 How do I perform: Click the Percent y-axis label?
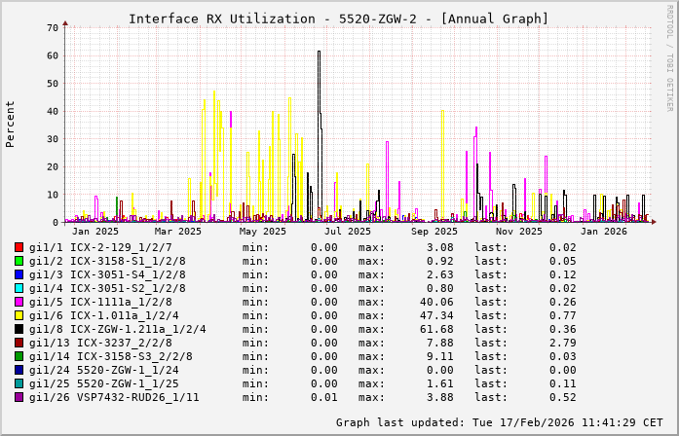click(x=11, y=124)
